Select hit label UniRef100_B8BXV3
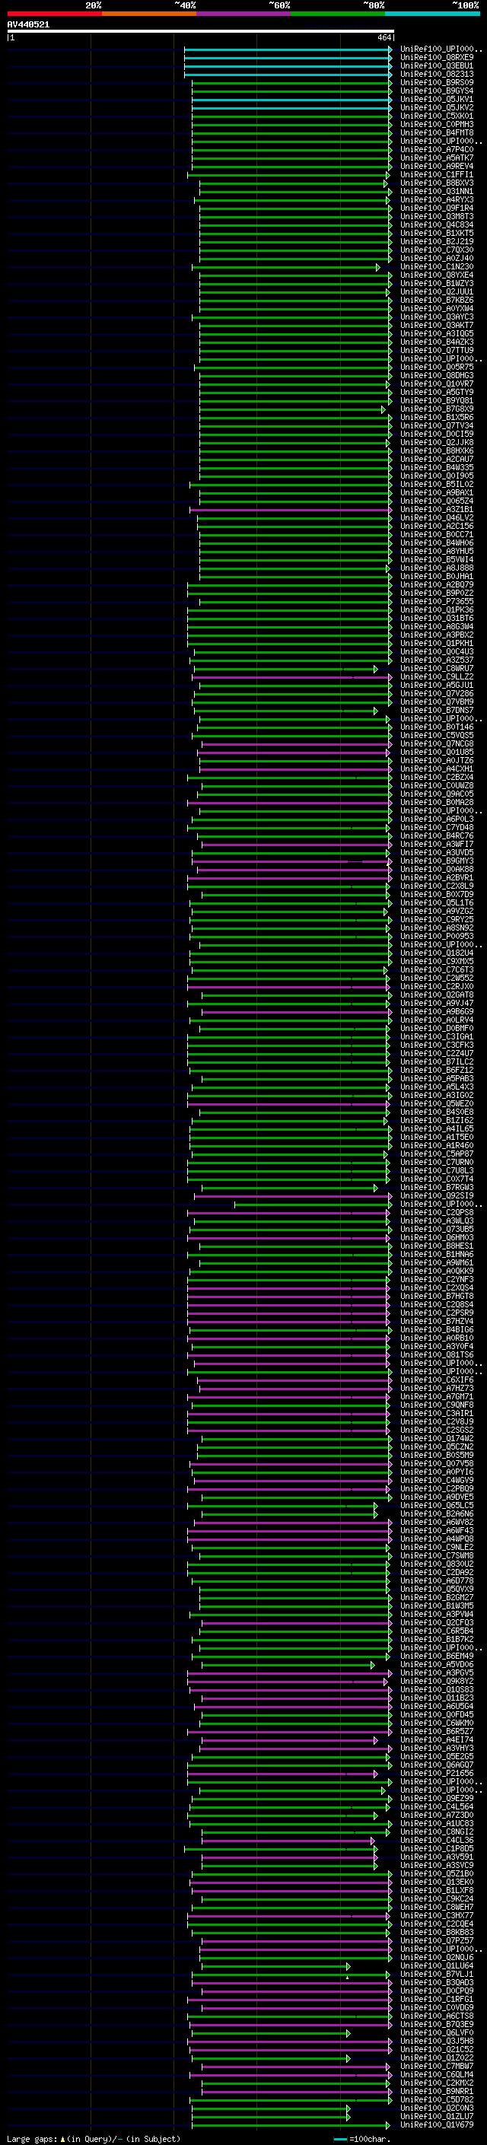Image resolution: width=487 pixels, height=2145 pixels. (436, 183)
